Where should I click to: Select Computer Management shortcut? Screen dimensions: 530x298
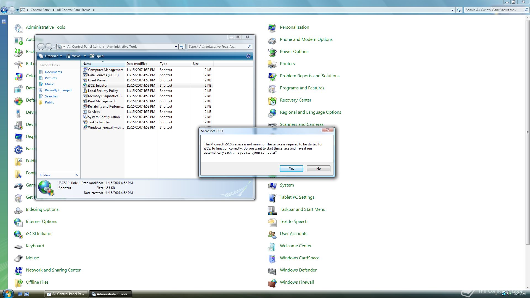tap(106, 70)
